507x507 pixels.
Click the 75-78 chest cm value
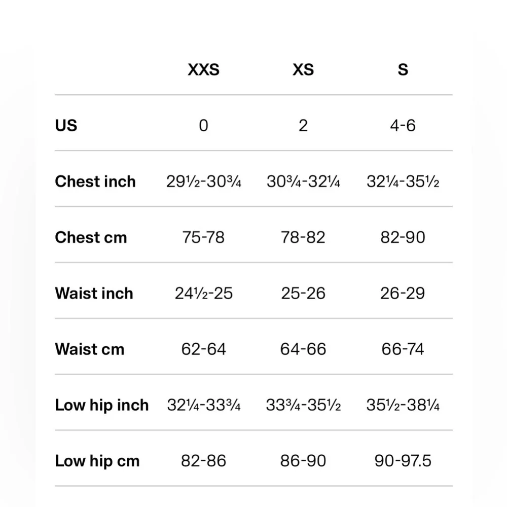[203, 237]
